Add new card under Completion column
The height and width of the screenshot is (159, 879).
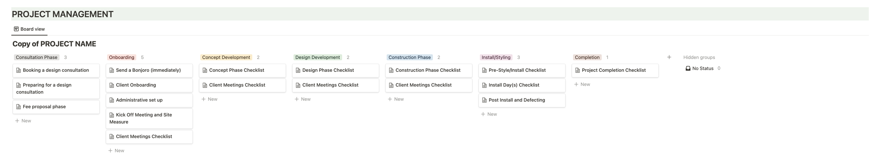point(582,84)
